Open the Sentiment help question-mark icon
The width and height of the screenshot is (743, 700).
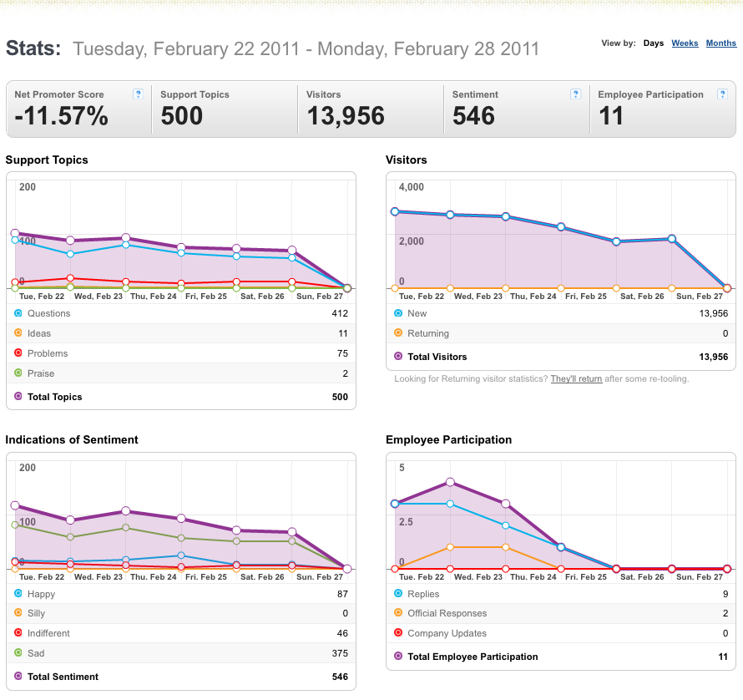point(575,94)
